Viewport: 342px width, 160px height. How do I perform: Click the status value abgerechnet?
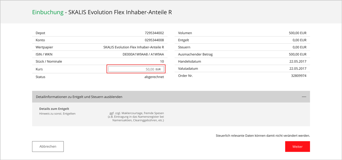(154, 77)
